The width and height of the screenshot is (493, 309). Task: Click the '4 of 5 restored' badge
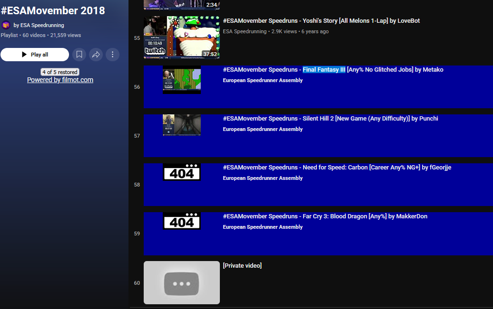(60, 72)
